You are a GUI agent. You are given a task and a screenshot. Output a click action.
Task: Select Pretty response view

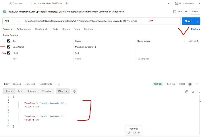point(9,91)
